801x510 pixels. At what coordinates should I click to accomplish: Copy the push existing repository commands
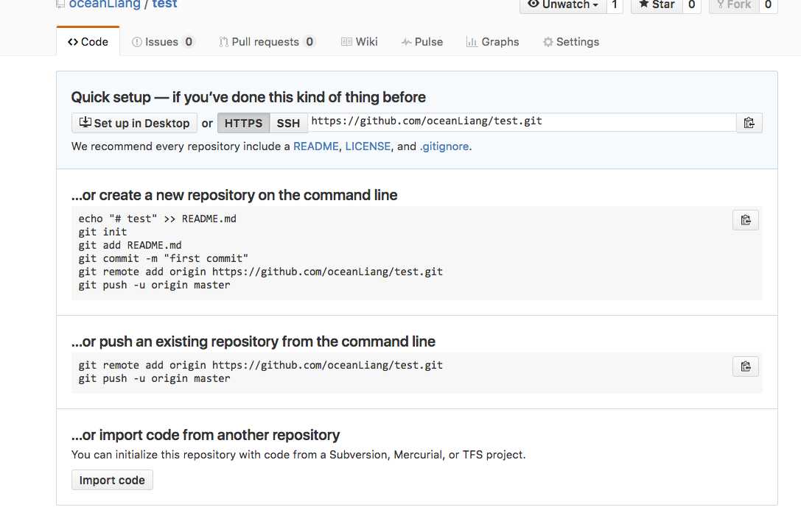click(x=745, y=366)
